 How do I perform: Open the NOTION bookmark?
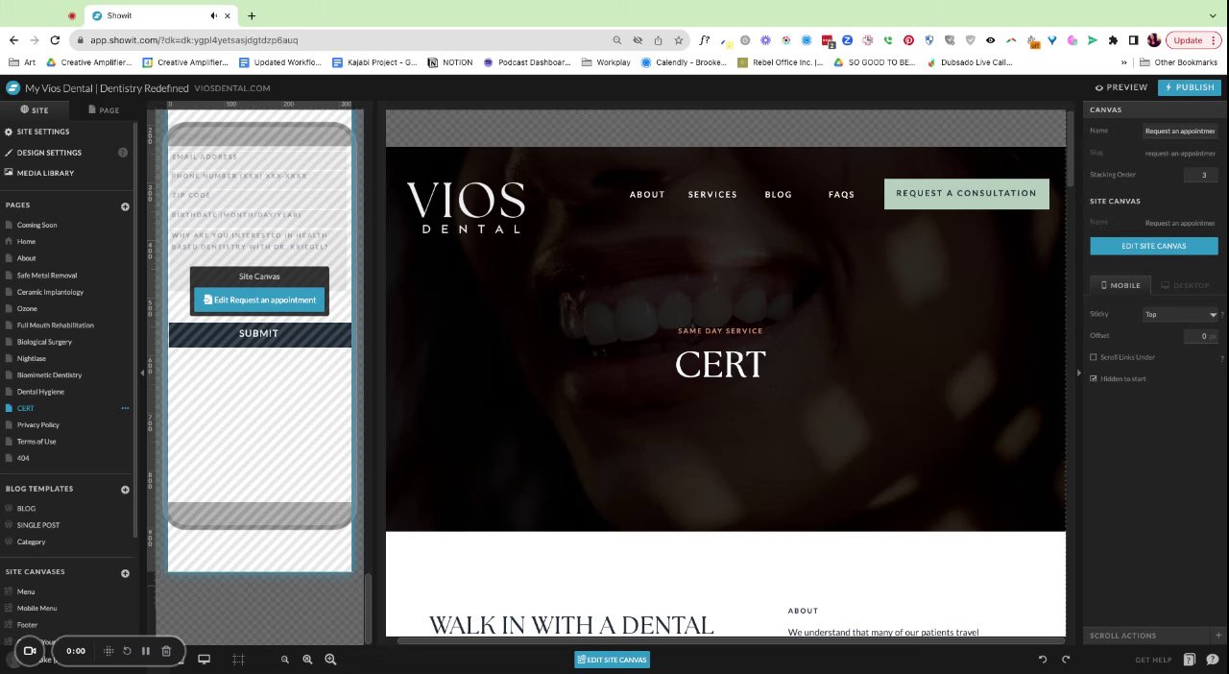(450, 62)
